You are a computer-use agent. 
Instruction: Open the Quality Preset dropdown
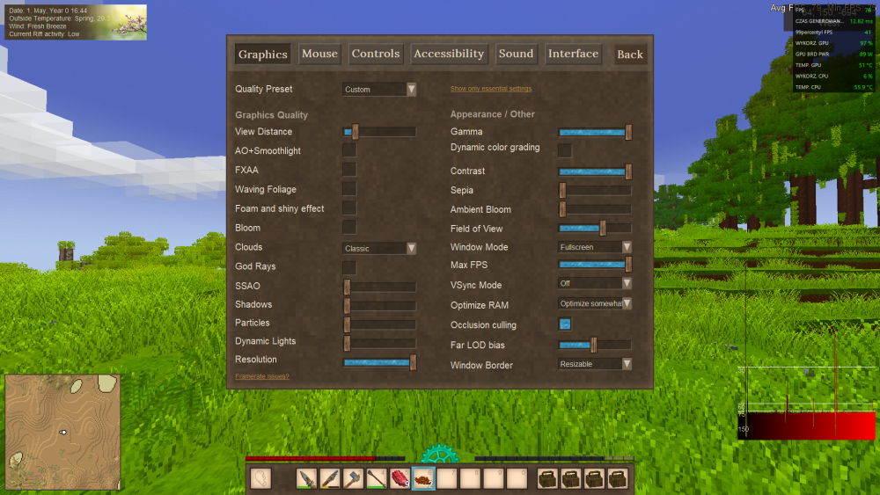click(379, 89)
